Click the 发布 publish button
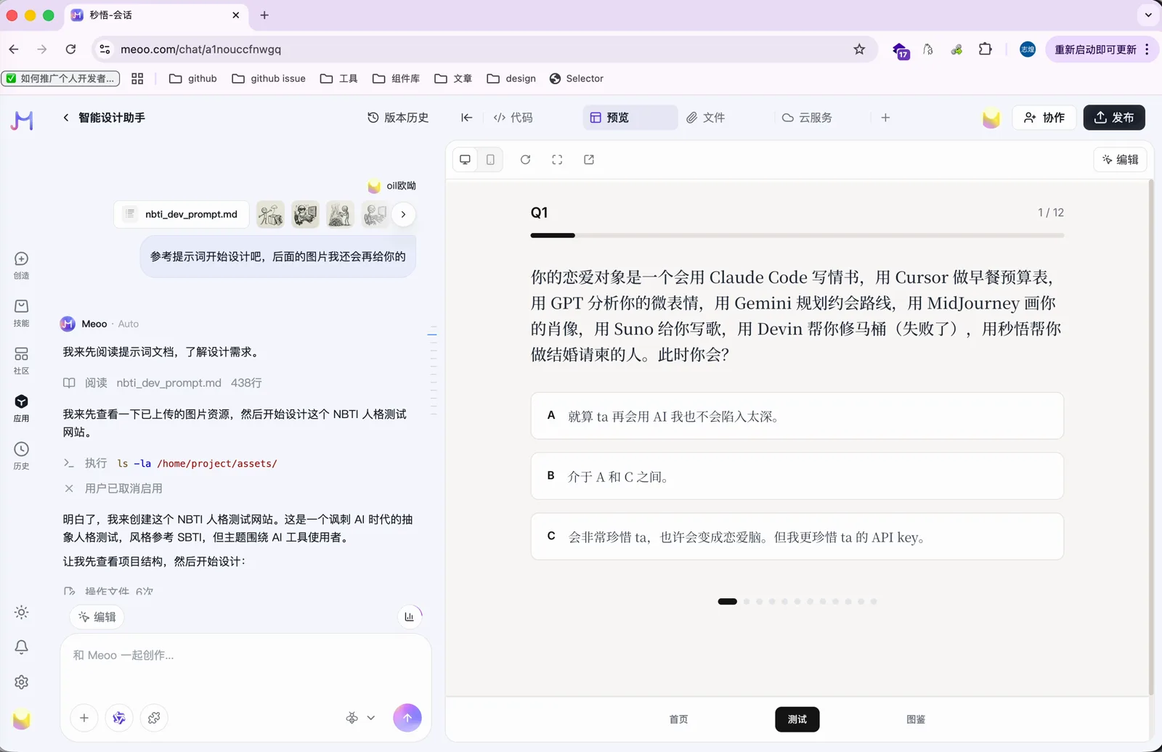 click(1114, 118)
